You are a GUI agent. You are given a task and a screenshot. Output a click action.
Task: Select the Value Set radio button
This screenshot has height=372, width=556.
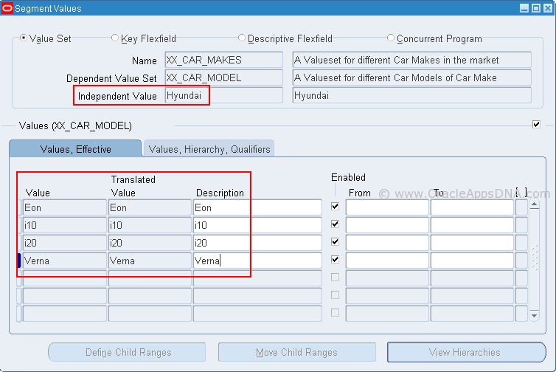[x=24, y=38]
